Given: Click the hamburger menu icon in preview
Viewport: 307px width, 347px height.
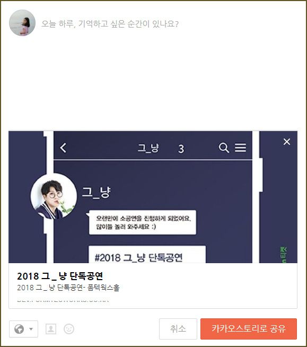Looking at the screenshot, I should coord(240,148).
